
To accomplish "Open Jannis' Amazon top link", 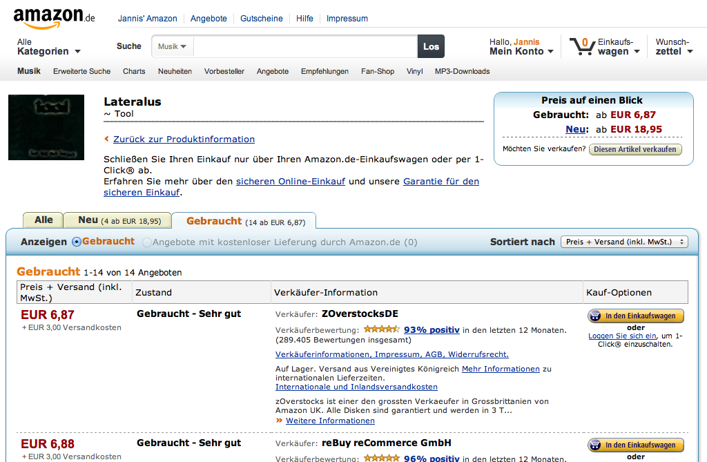I will pos(148,19).
